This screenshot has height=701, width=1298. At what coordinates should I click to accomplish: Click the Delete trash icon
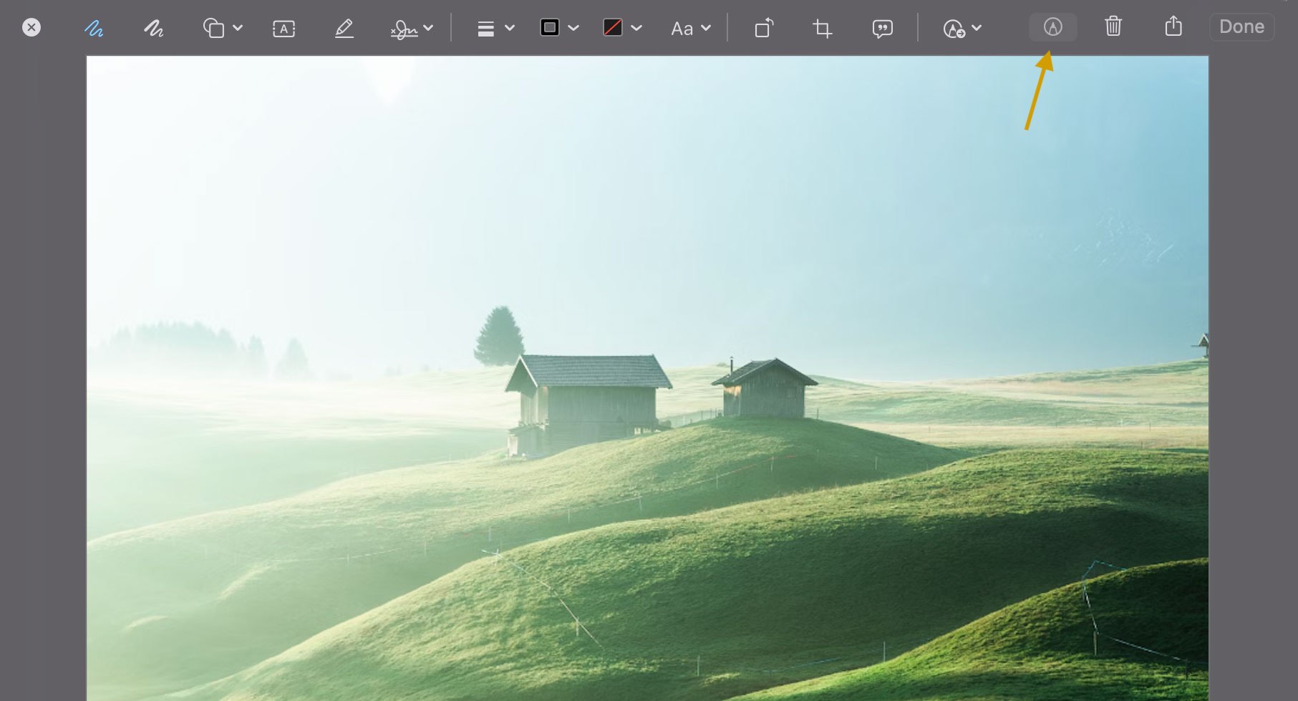click(x=1113, y=26)
